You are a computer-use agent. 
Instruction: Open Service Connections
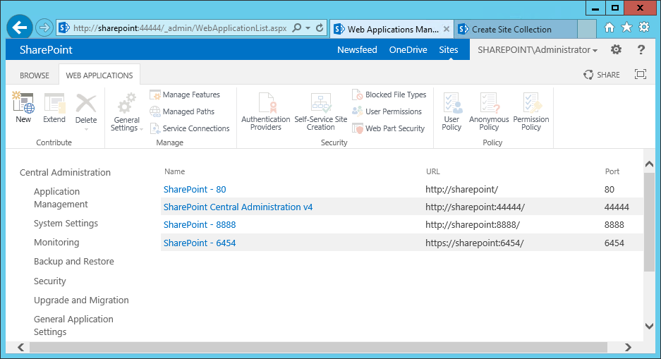point(190,128)
